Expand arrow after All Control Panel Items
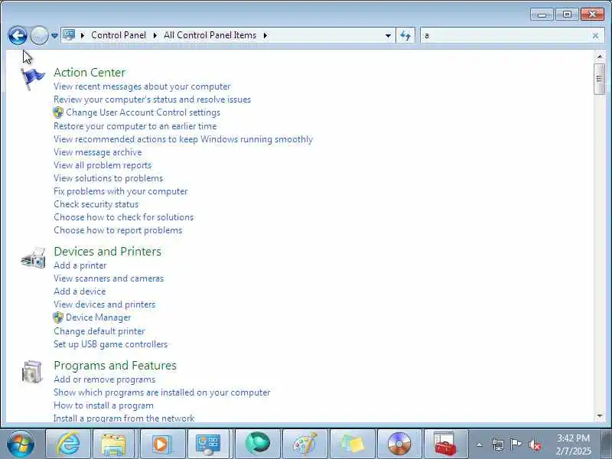 [x=265, y=35]
